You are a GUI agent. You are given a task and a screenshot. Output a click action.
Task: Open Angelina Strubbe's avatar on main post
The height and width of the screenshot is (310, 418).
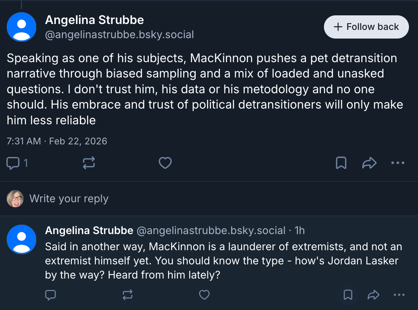pyautogui.click(x=22, y=27)
